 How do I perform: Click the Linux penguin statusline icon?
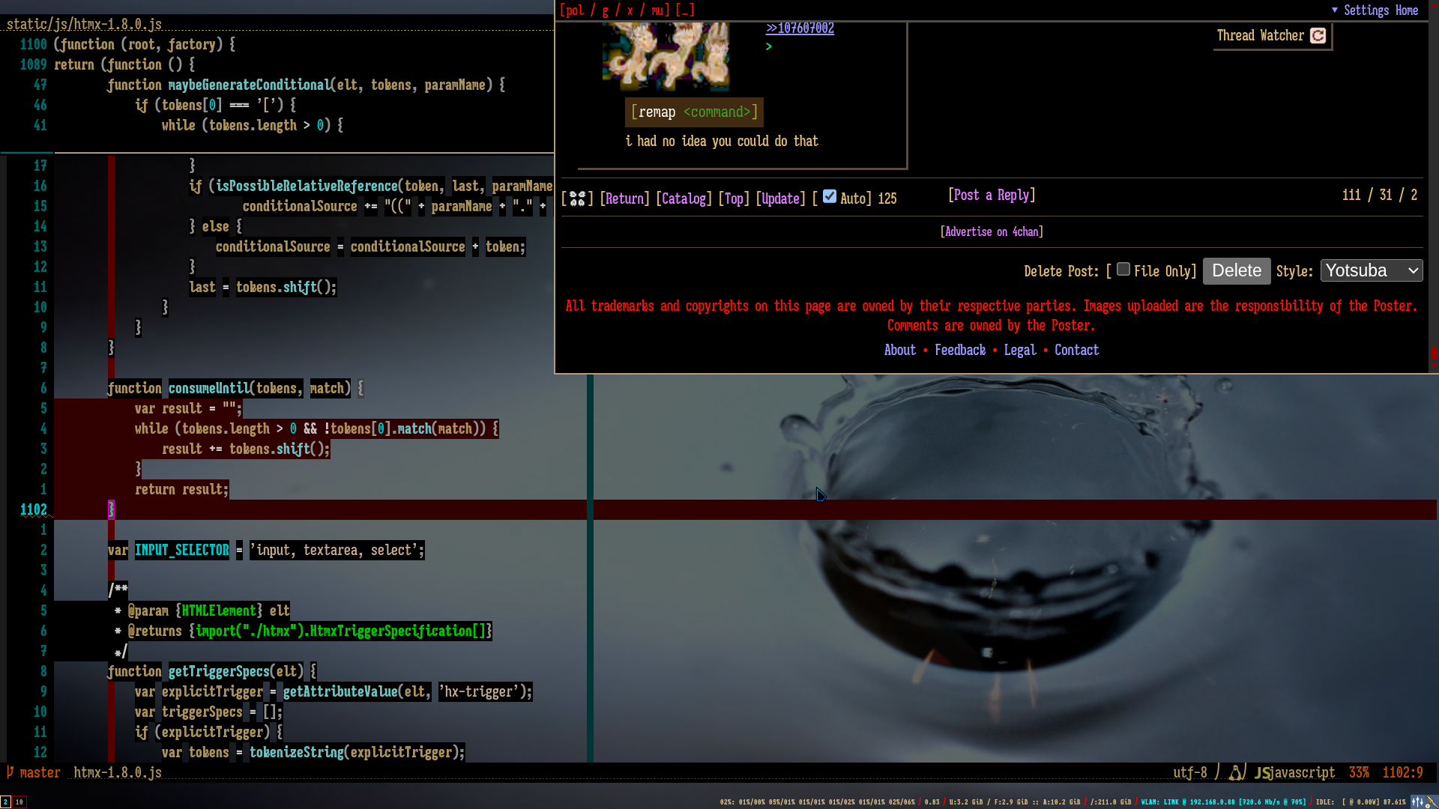point(1236,772)
